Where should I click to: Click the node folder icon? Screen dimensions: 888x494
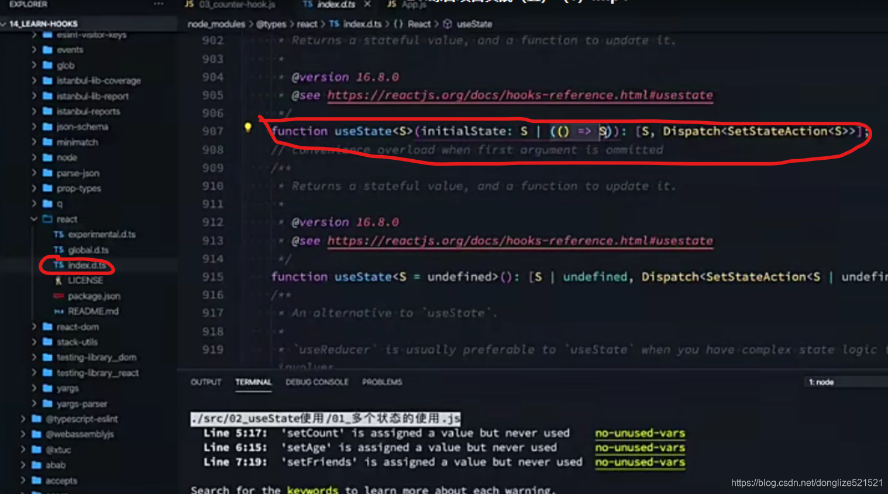(47, 157)
